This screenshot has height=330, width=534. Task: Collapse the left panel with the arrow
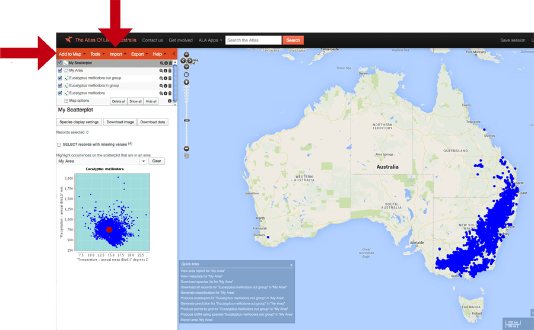(174, 54)
